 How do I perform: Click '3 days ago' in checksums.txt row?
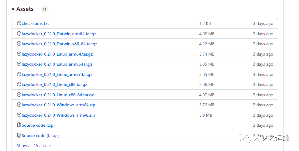pyautogui.click(x=263, y=23)
